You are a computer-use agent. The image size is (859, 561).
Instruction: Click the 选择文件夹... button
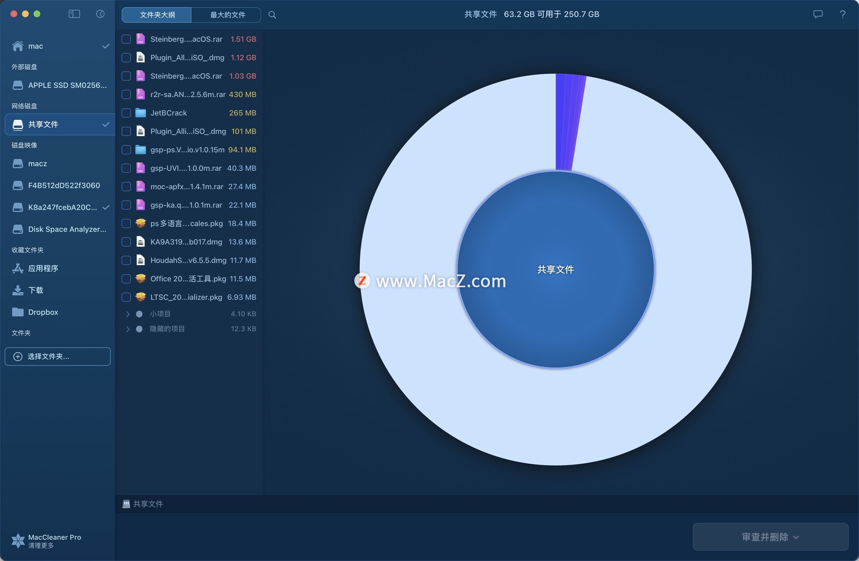pos(58,356)
